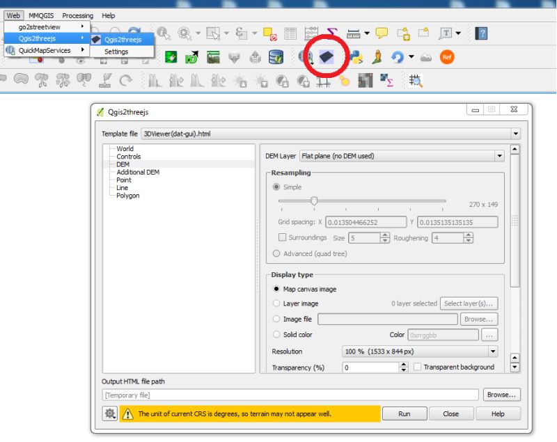The height and width of the screenshot is (442, 557).
Task: Select the Polygon tree item
Action: (128, 196)
